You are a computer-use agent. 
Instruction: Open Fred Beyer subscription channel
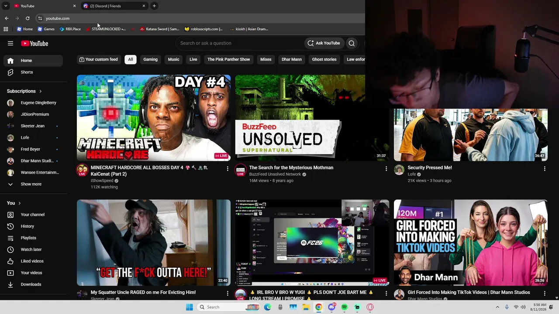pos(33,149)
